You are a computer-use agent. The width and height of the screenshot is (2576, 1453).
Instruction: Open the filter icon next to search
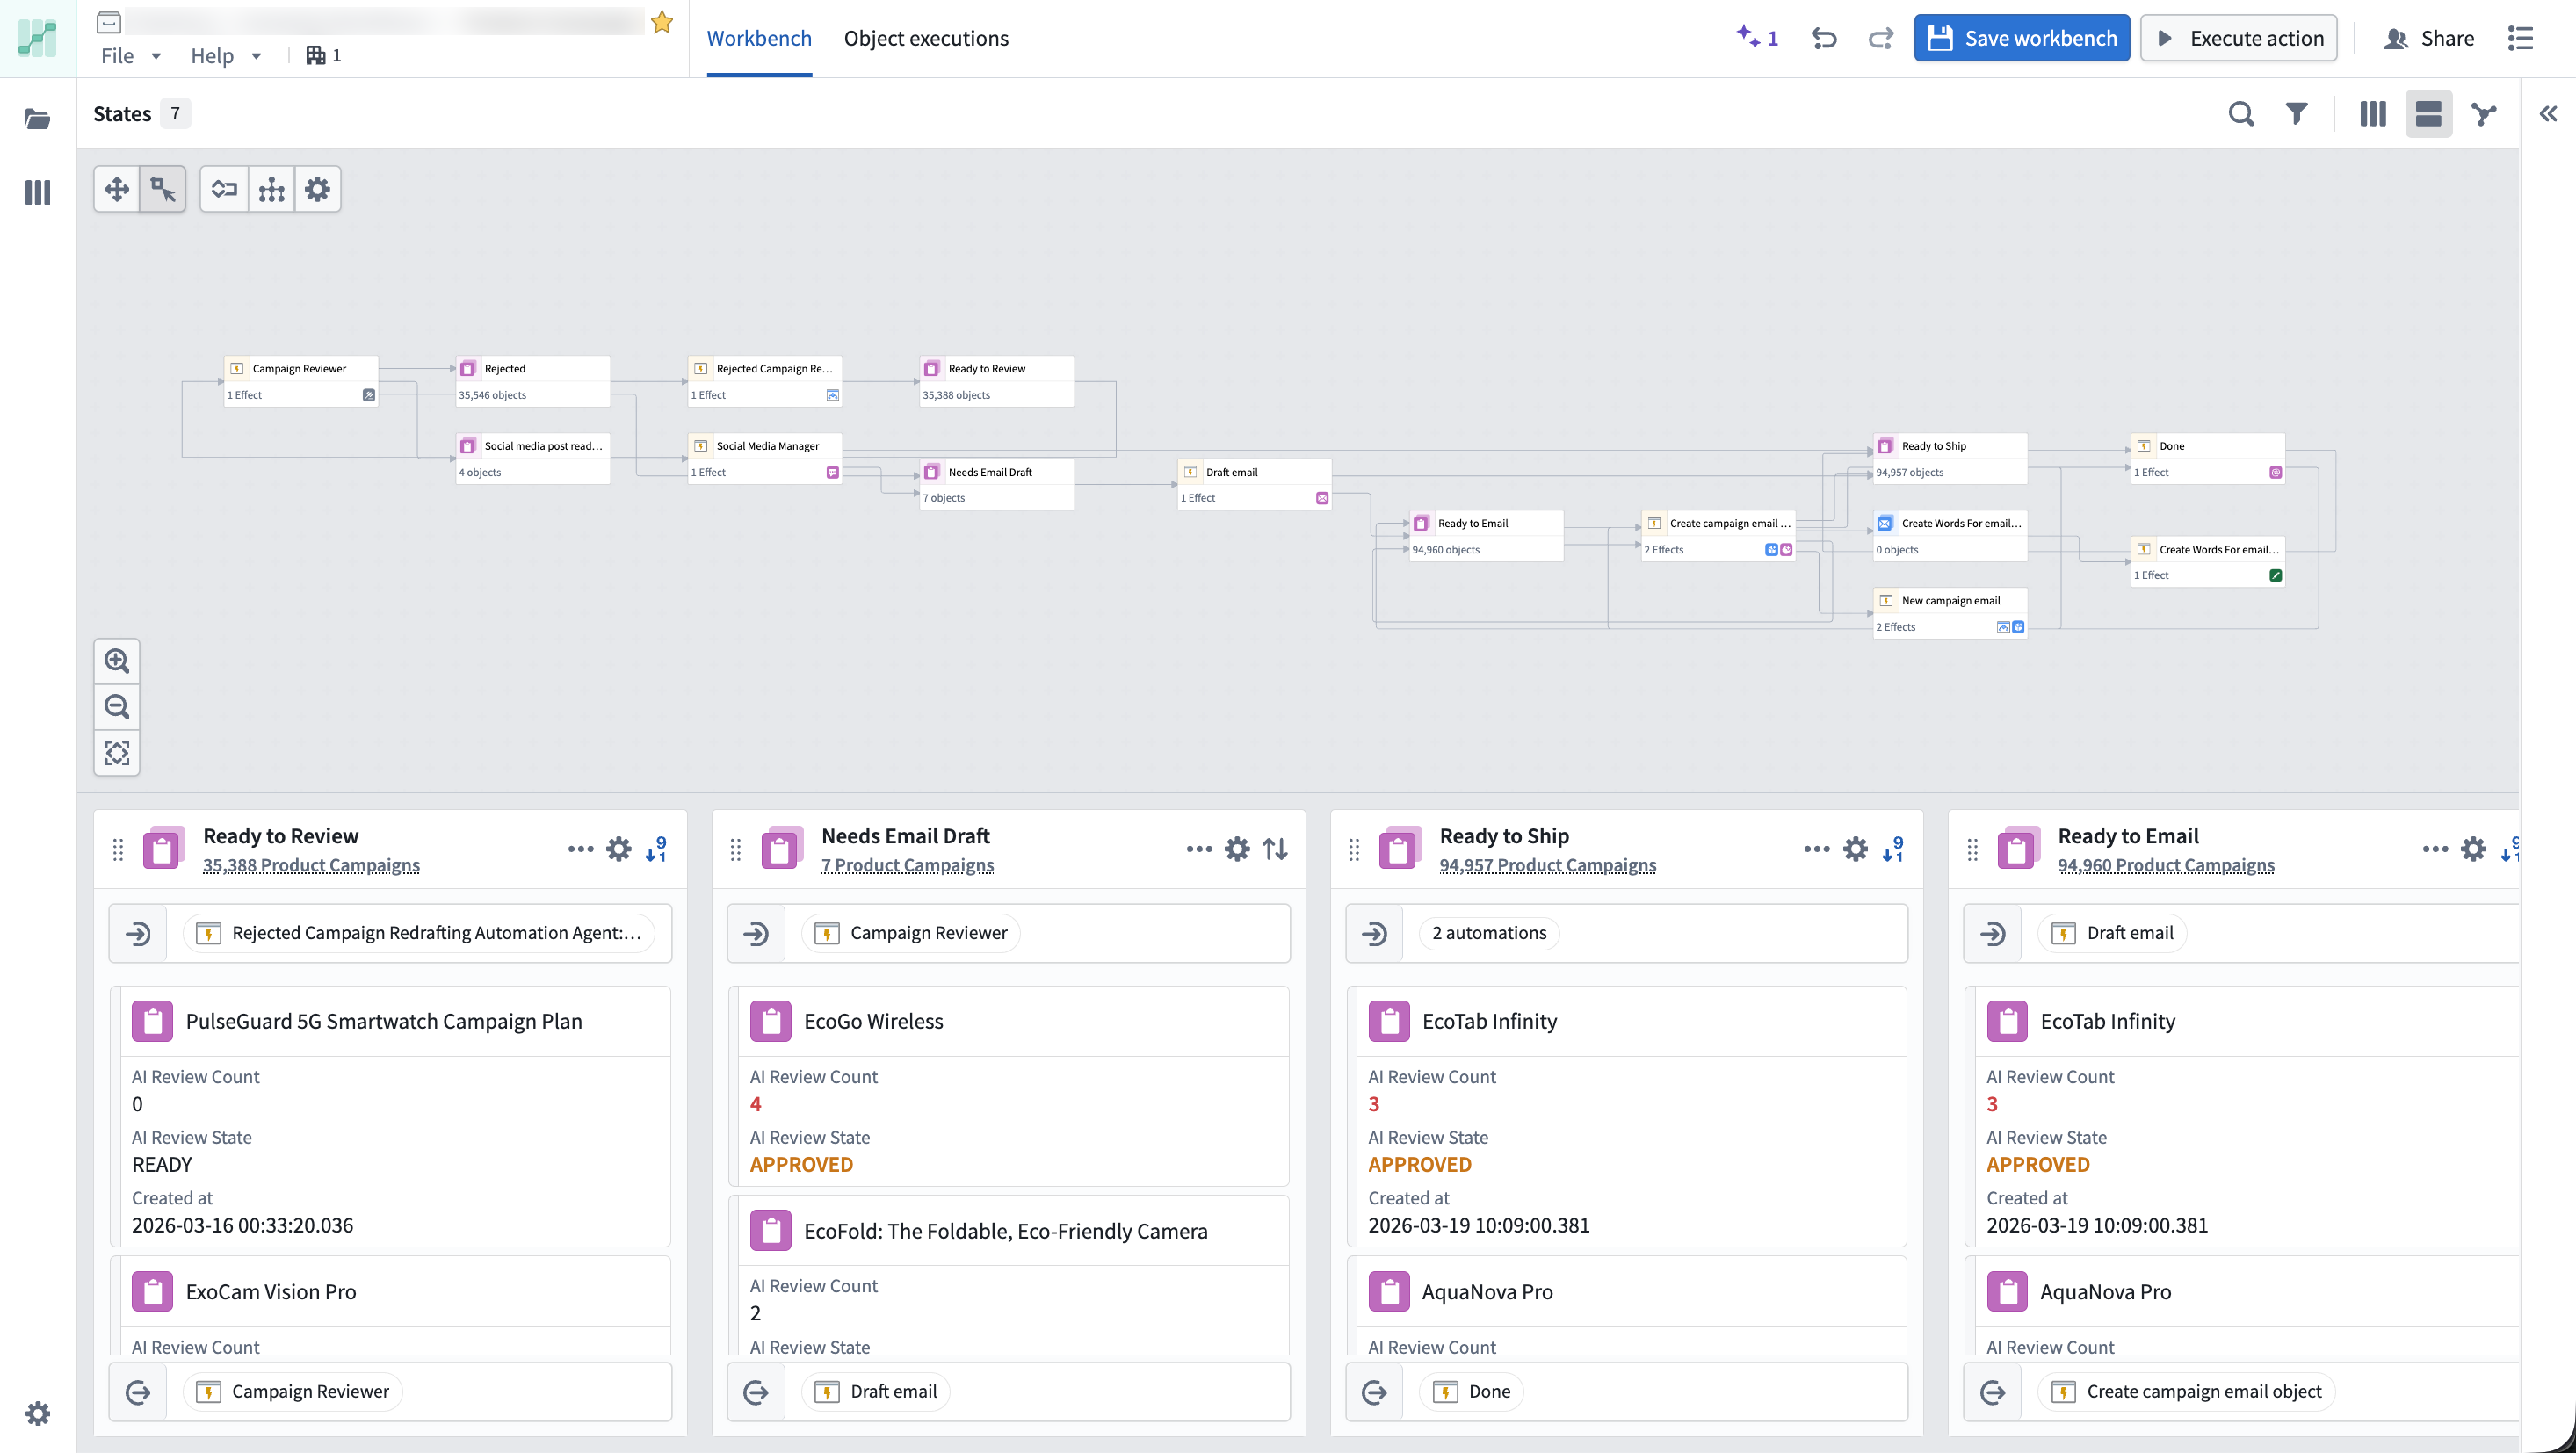pos(2297,113)
